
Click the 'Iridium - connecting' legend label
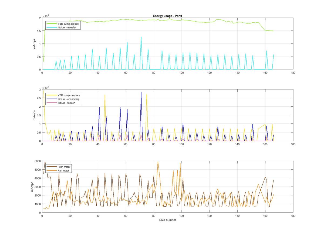(69, 99)
